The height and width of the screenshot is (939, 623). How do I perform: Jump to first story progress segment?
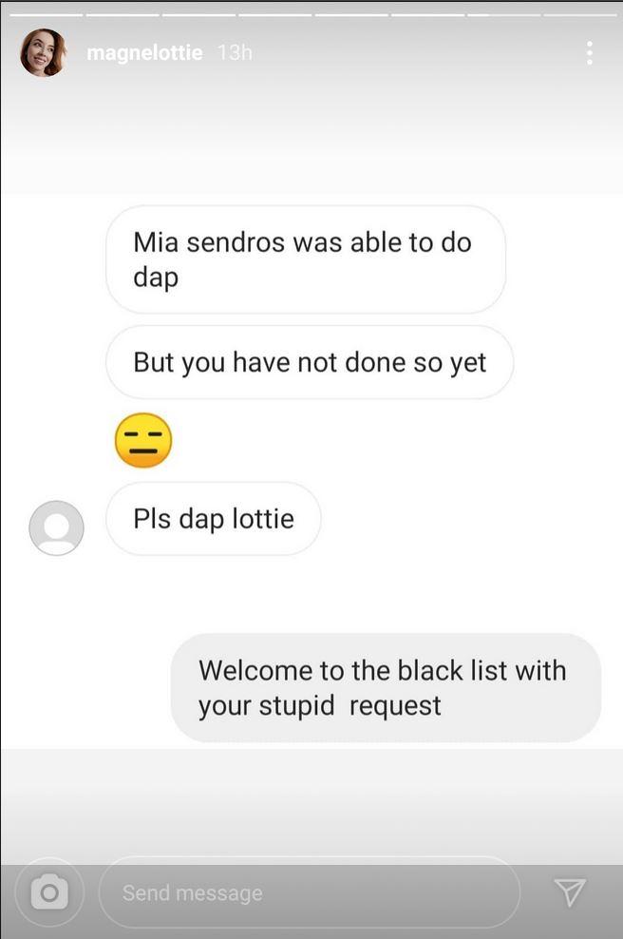click(x=47, y=13)
